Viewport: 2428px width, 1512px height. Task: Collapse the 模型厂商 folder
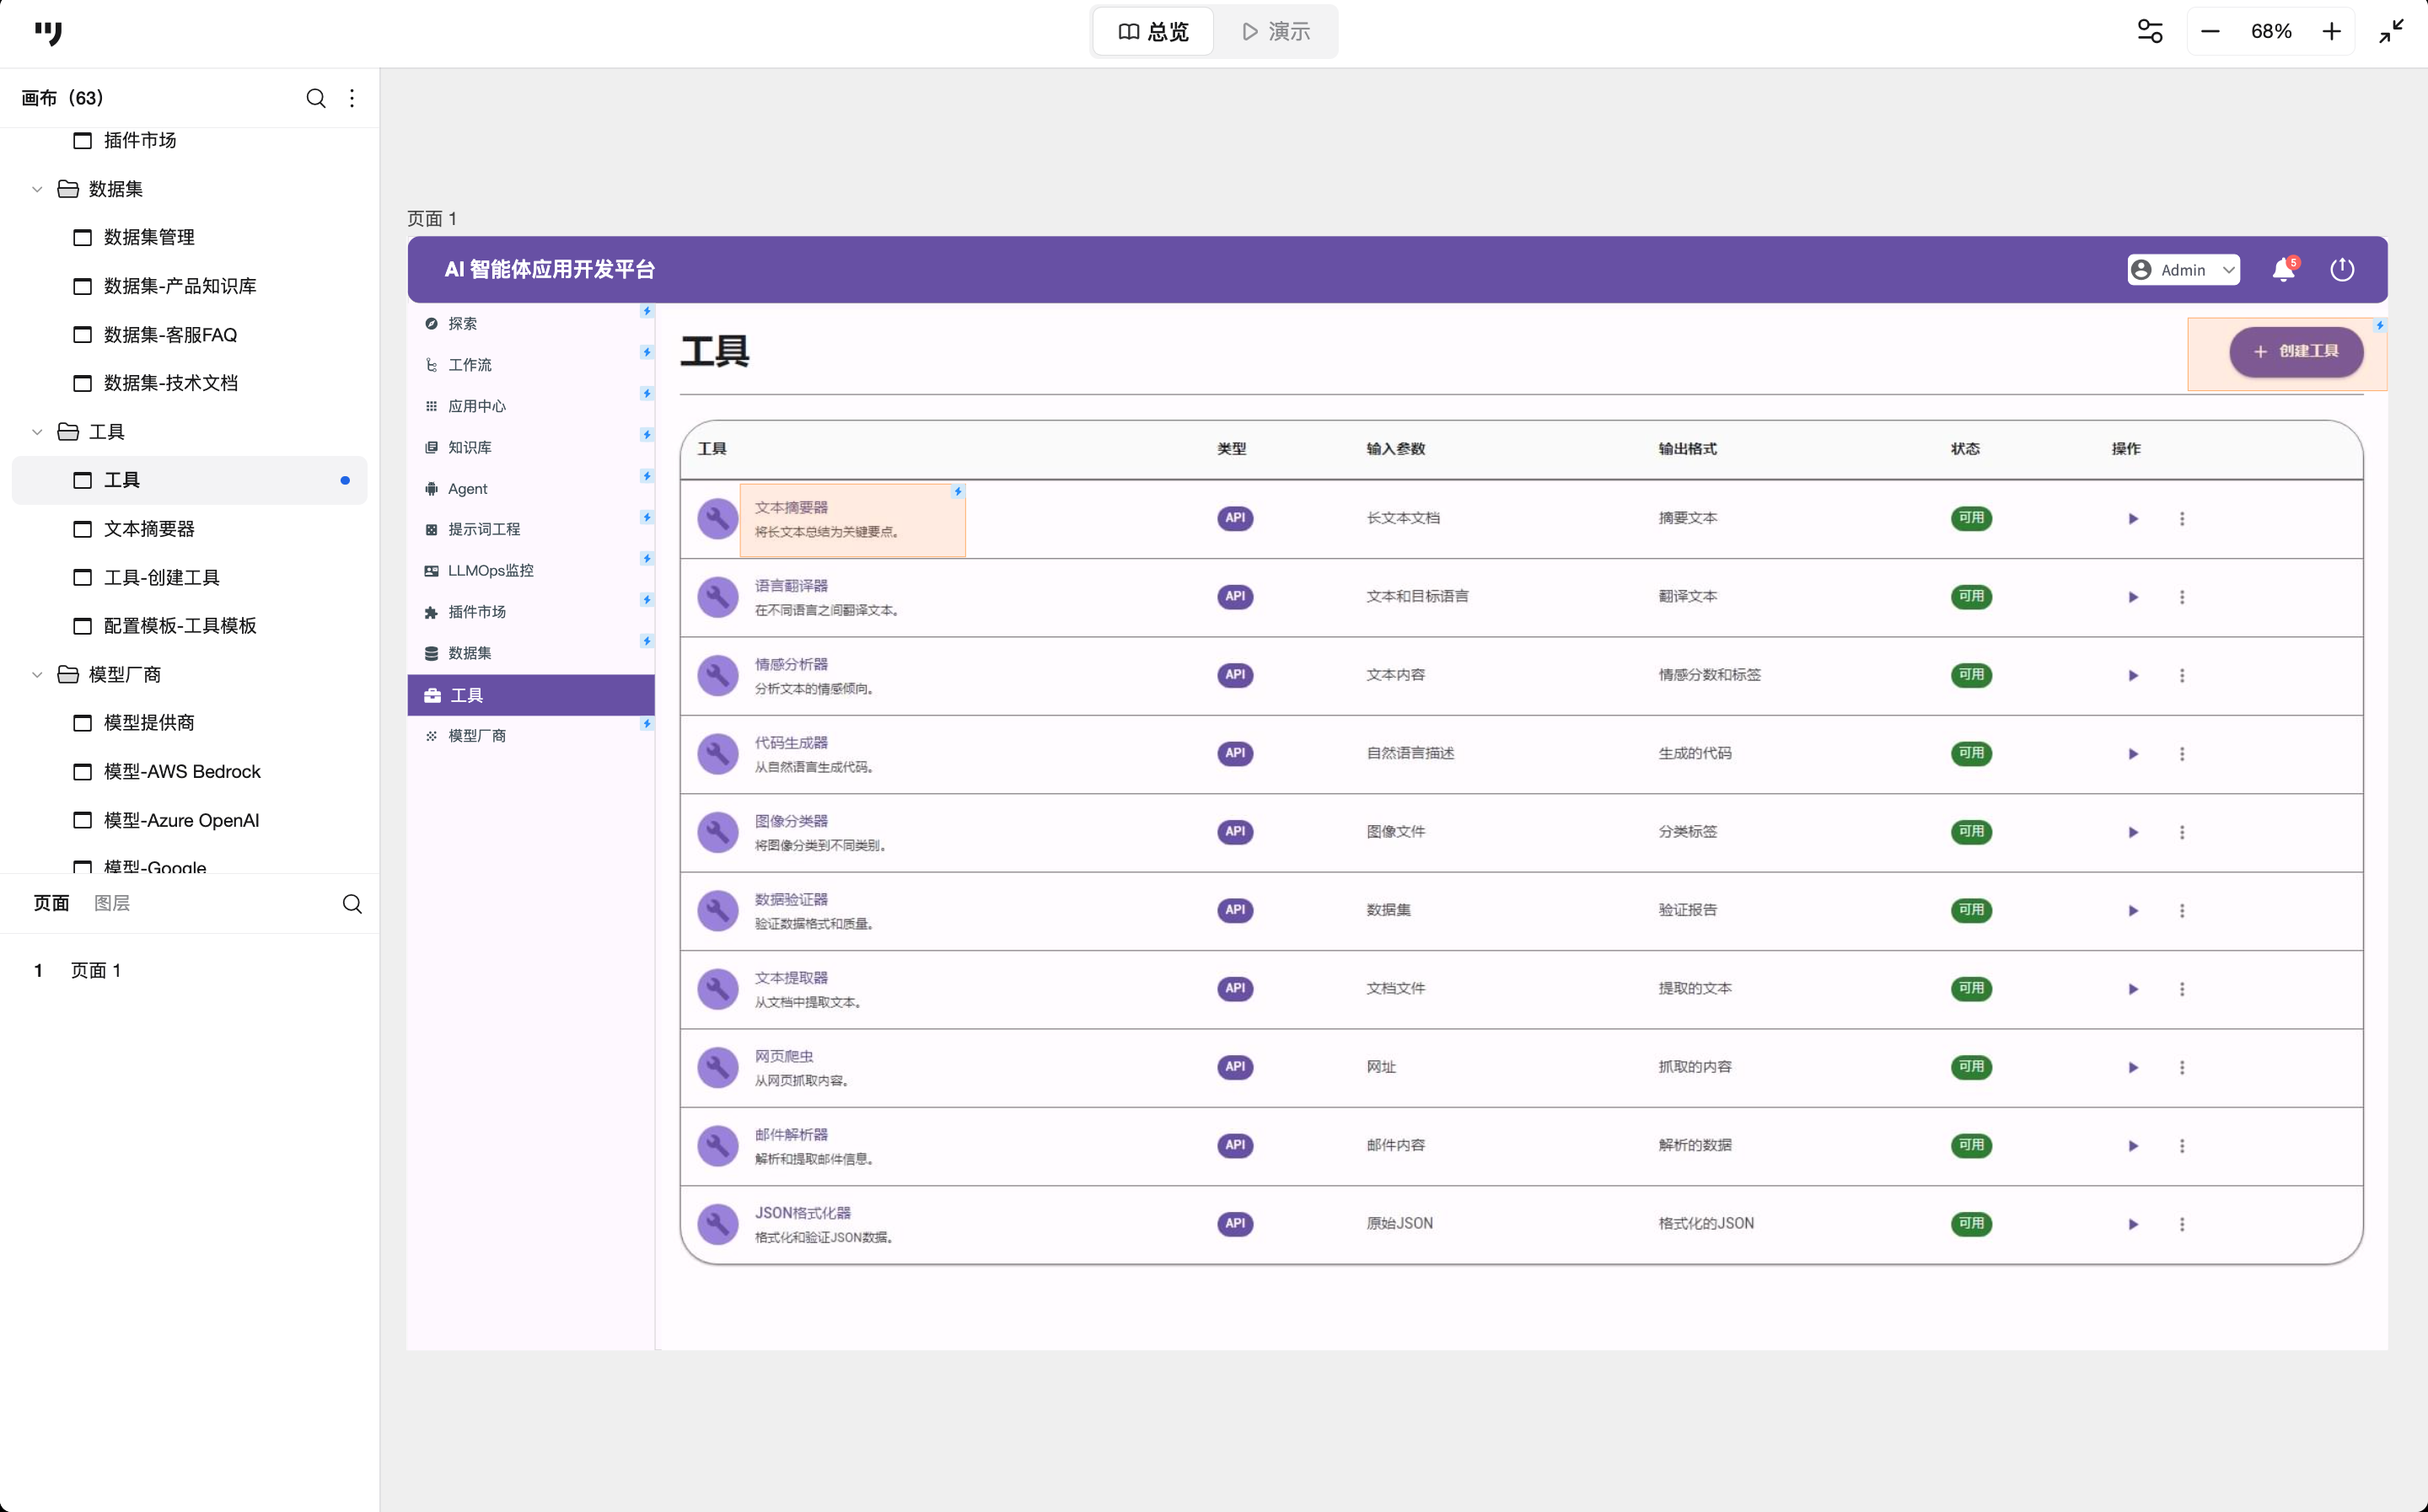pos(37,675)
